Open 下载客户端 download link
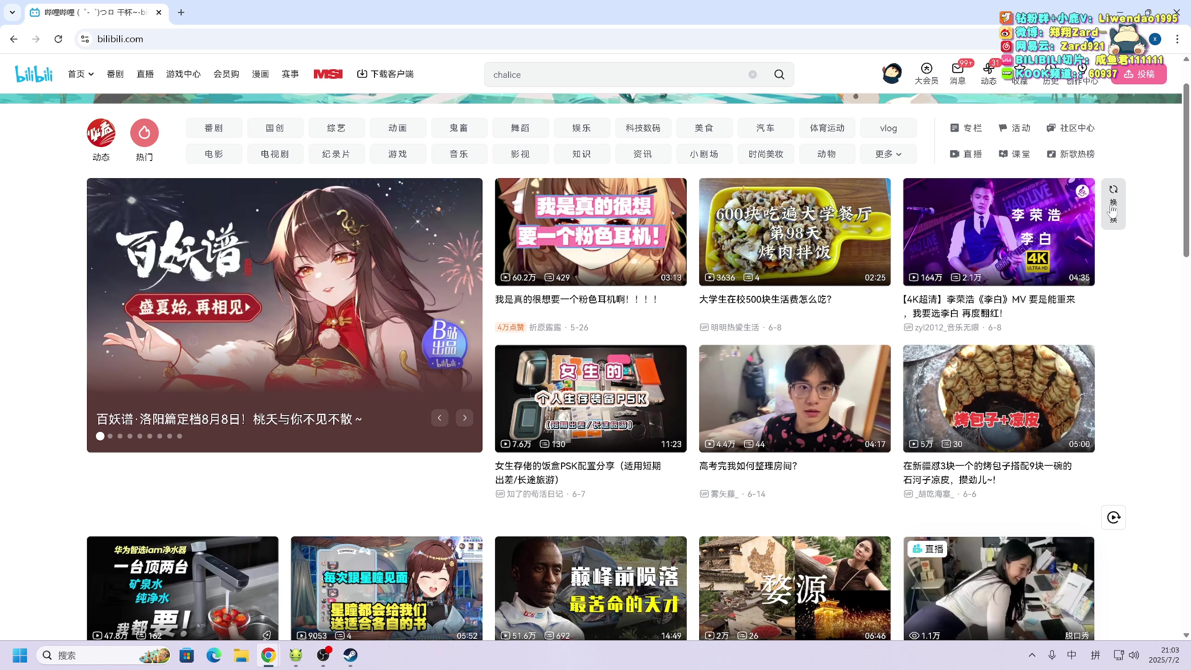Image resolution: width=1191 pixels, height=670 pixels. (x=385, y=74)
